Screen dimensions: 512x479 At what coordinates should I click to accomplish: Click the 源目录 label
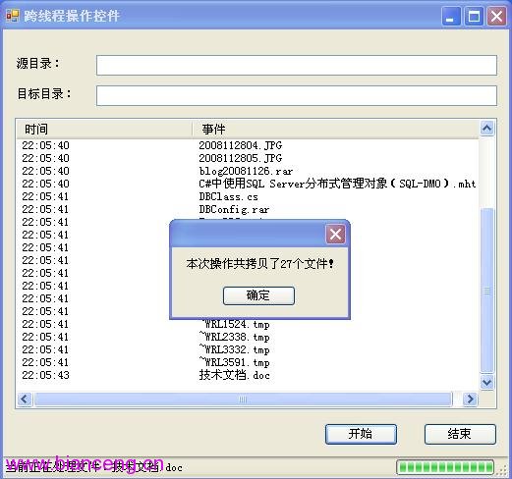(38, 64)
